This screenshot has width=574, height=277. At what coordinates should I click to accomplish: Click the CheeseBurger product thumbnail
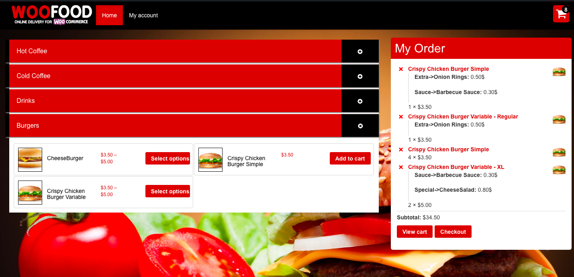pos(30,159)
